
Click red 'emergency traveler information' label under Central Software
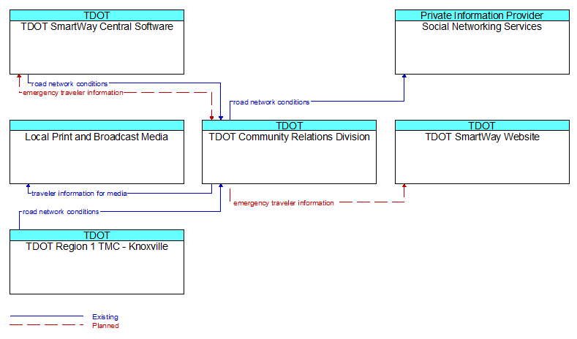pyautogui.click(x=73, y=93)
